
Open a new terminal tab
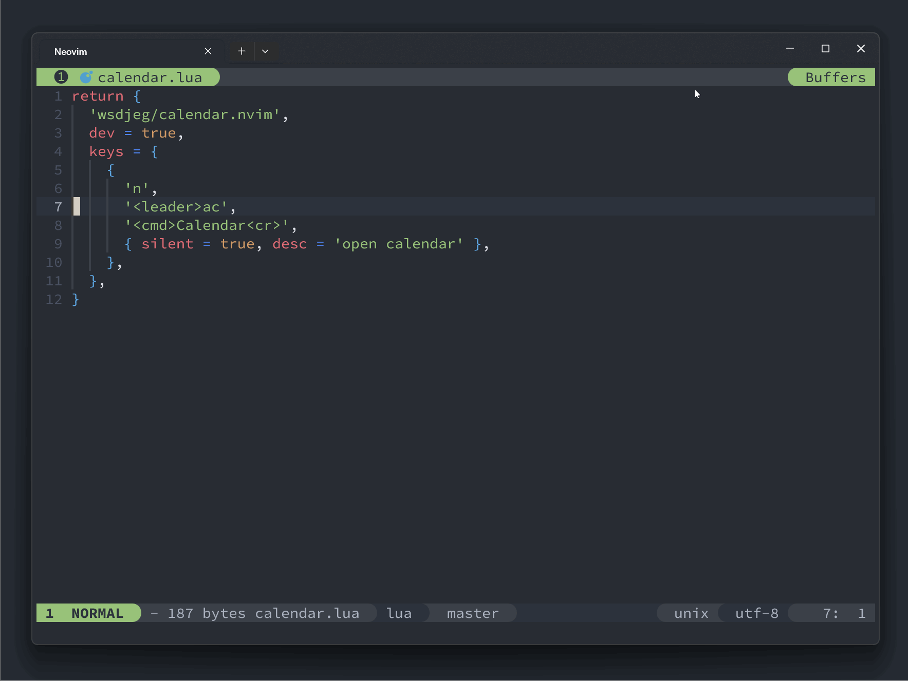tap(242, 51)
